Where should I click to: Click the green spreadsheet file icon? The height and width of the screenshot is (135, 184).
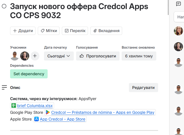(13, 106)
